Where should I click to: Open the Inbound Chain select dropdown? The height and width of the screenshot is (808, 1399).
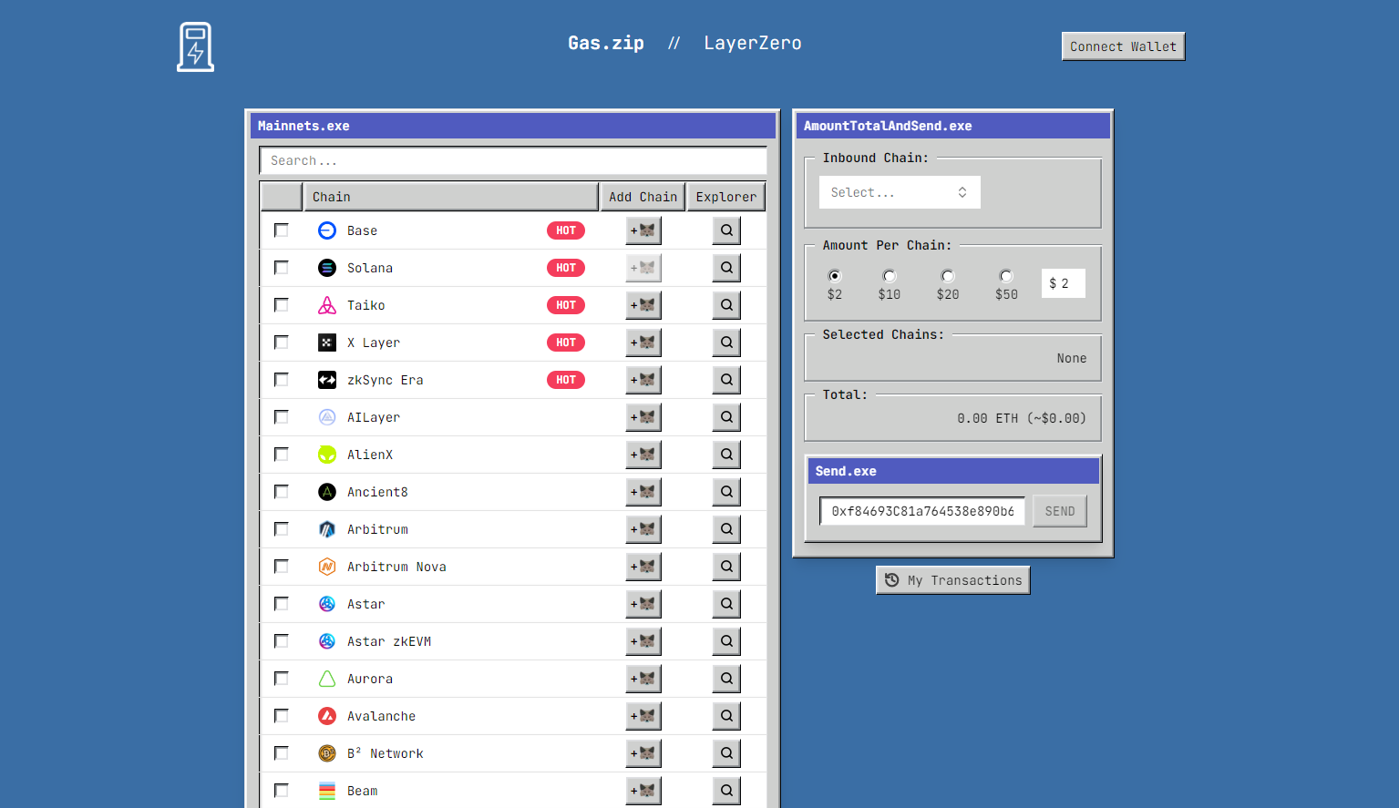coord(900,192)
